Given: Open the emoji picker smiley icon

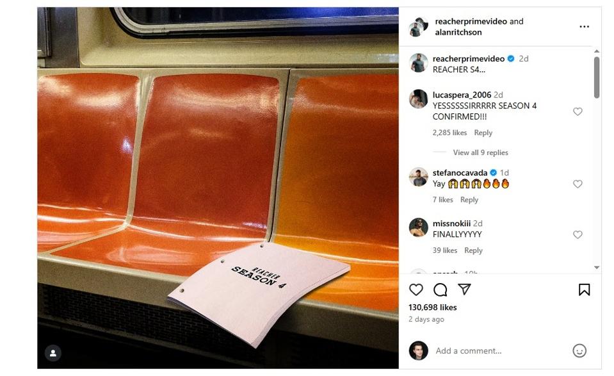Looking at the screenshot, I should [579, 350].
